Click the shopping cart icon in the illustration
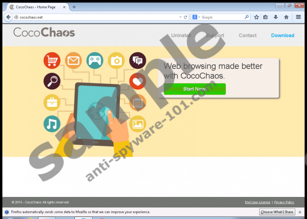Image resolution: width=307 pixels, height=219 pixels. [x=52, y=61]
